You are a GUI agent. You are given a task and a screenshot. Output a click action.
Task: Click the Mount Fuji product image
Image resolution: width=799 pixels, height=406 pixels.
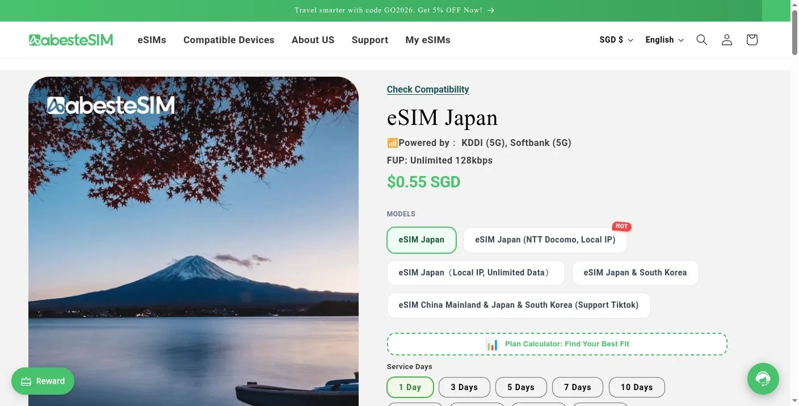point(194,241)
